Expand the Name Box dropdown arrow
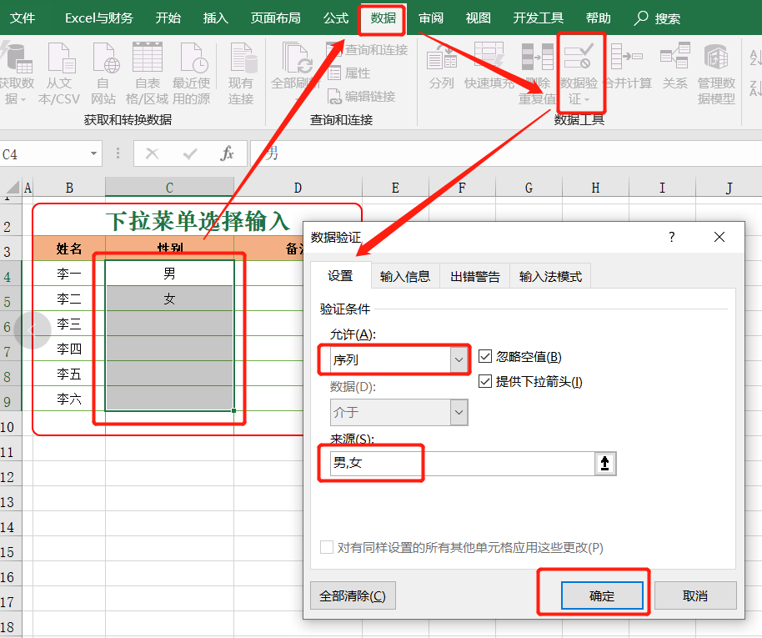 pos(94,153)
